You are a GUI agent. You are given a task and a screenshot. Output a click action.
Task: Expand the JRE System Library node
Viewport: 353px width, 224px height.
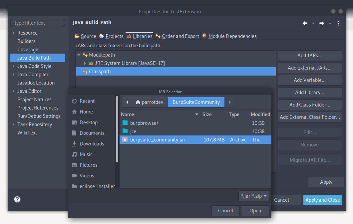click(x=85, y=63)
